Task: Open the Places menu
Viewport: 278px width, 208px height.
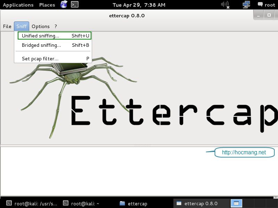Action: click(x=47, y=5)
